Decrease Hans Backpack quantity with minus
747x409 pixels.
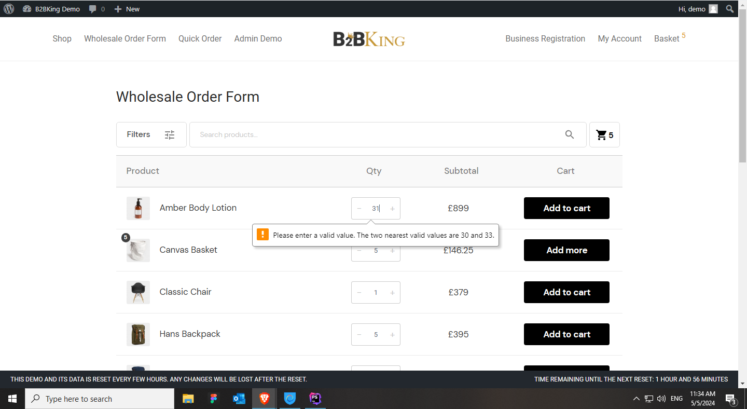point(359,335)
